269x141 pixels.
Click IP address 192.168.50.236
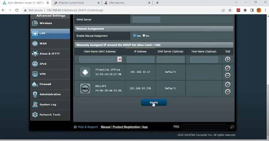(x=140, y=88)
